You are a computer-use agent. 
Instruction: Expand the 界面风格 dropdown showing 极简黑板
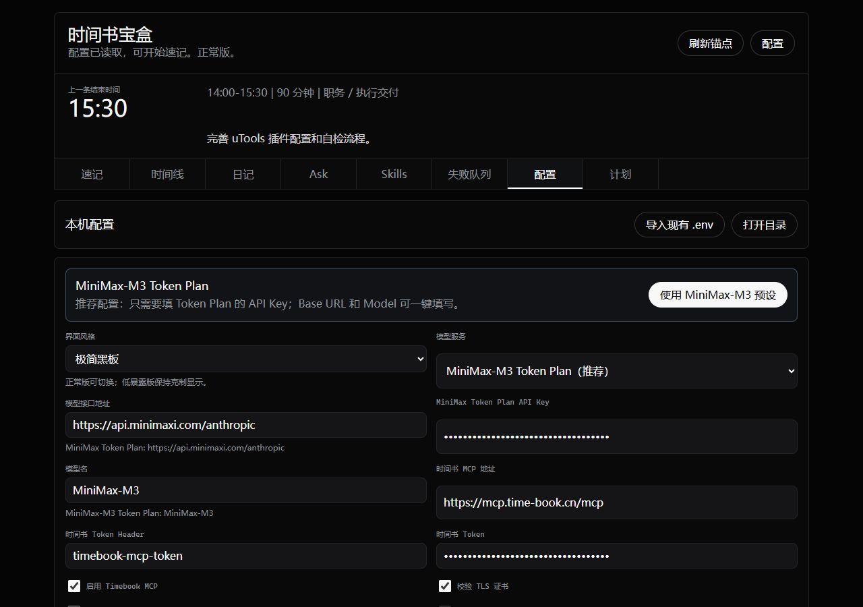[x=246, y=359]
